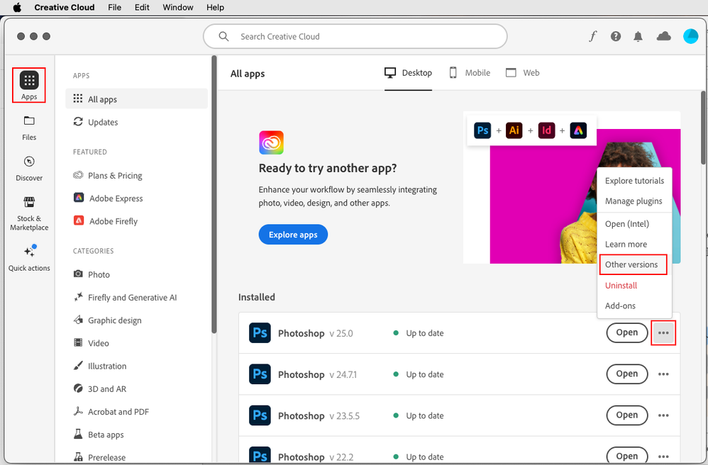Select Explore tutorials from the context menu
Screen dimensions: 708x465
(x=634, y=181)
